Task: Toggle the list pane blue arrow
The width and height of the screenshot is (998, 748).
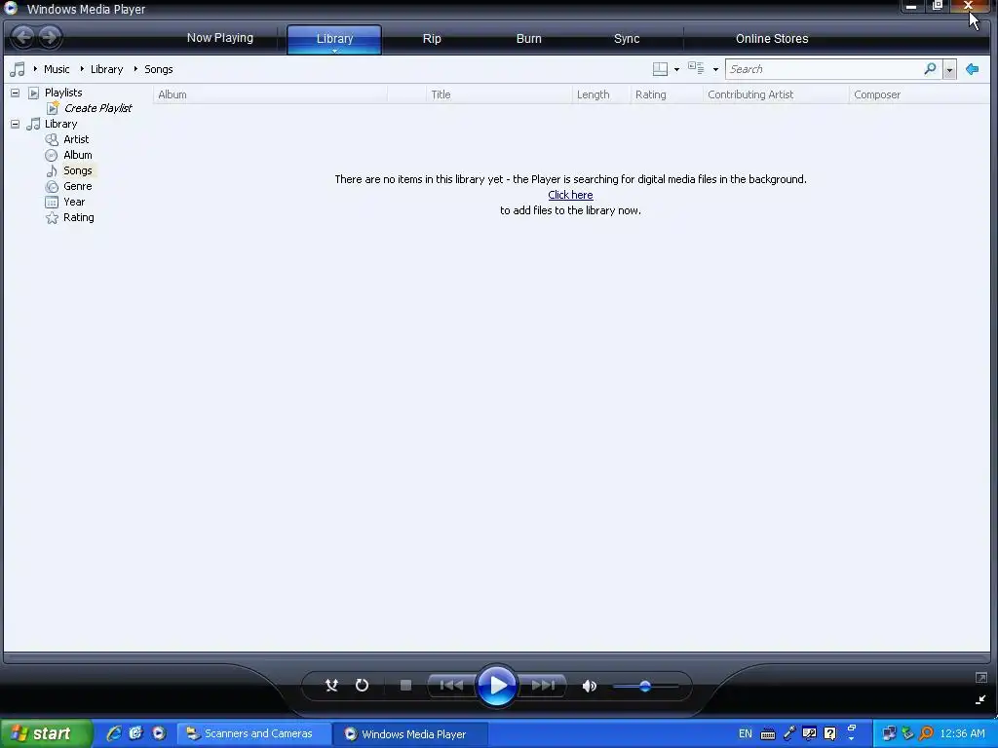Action: coord(972,69)
